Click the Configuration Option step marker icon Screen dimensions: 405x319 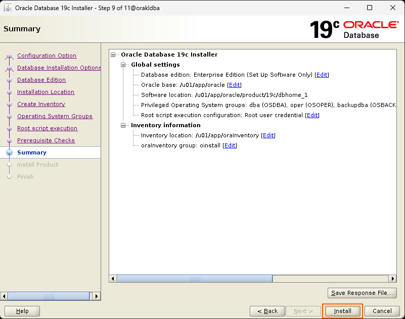(x=9, y=56)
